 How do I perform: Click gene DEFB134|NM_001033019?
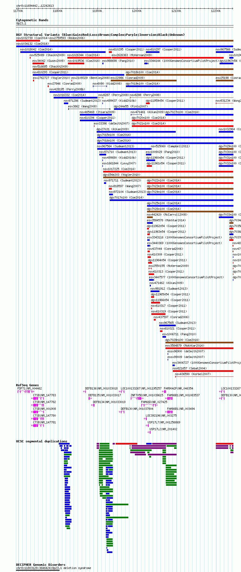point(109,402)
